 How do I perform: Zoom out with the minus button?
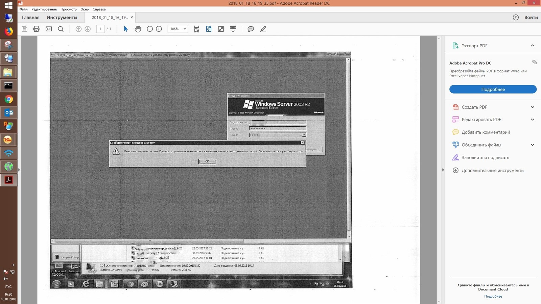click(150, 29)
